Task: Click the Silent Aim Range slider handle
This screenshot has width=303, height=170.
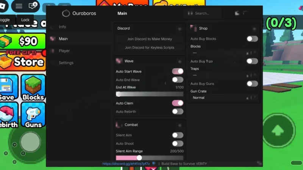Action: [x=139, y=158]
